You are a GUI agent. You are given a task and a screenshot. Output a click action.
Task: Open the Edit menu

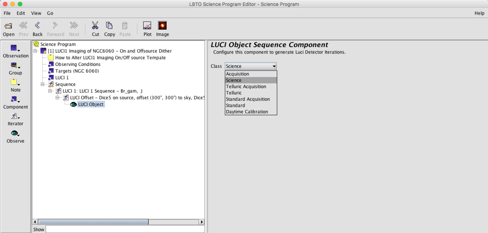coord(21,13)
